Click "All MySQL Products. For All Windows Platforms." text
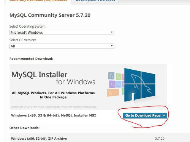 click(x=54, y=93)
